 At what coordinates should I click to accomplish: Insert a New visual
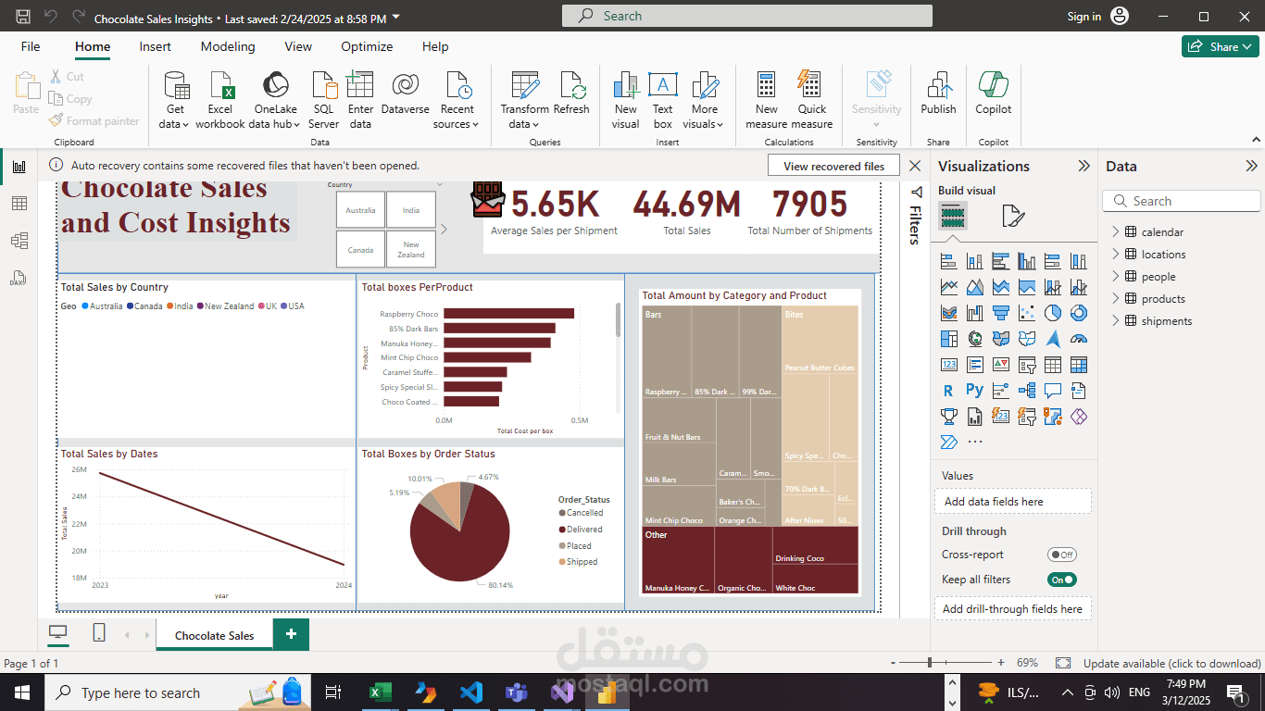tap(626, 101)
